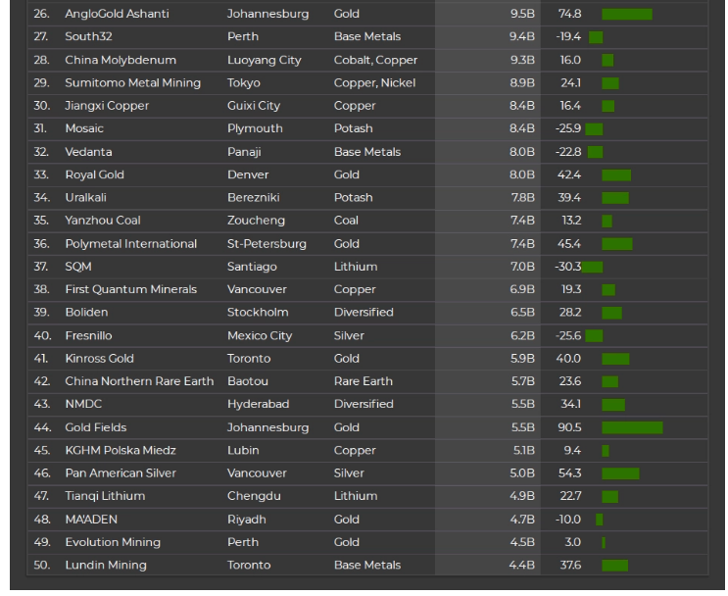Screen dimensions: 728x596
Task: Select the Cobalt, Copper commodity cell
Action: (375, 61)
